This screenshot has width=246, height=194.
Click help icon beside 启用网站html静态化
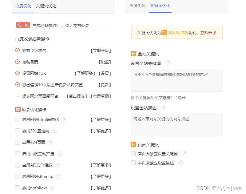[x=64, y=120]
